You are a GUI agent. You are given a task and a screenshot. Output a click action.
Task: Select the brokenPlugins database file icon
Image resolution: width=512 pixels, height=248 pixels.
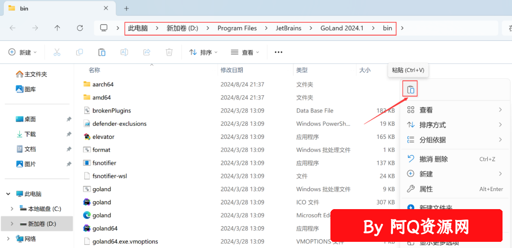pos(87,110)
